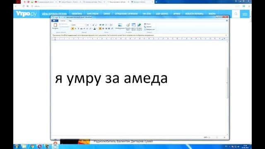The width and height of the screenshot is (265, 149).
Task: Save the document via the quick access icon
Action: pyautogui.click(x=56, y=17)
